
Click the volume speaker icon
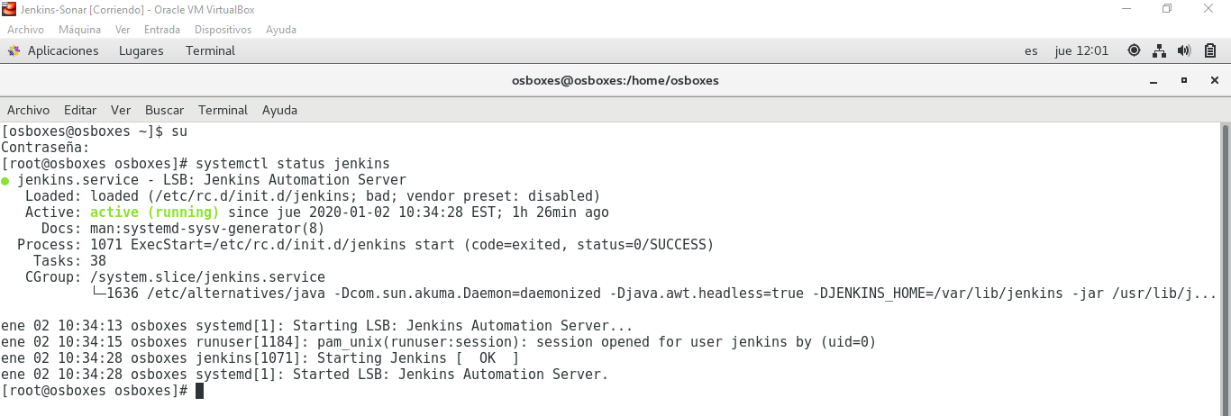[1184, 50]
